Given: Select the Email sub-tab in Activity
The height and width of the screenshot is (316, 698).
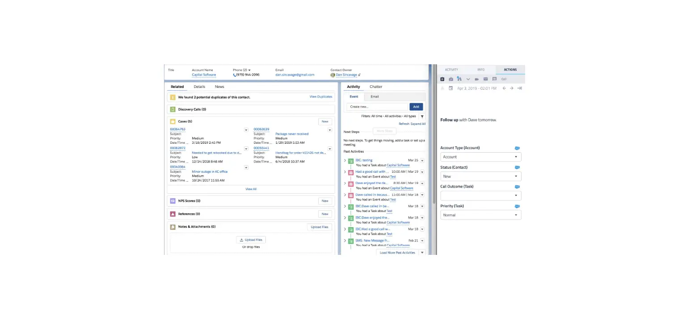Looking at the screenshot, I should coord(374,96).
